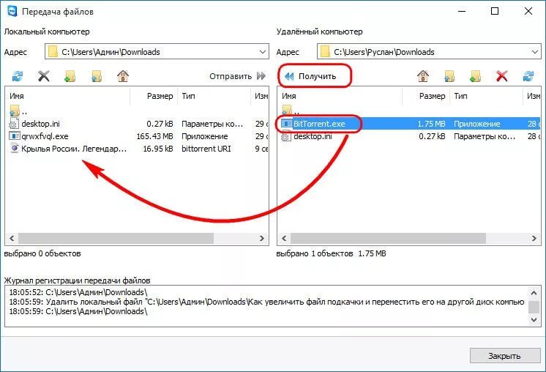
Task: Click 'Приложение' type in remote BitTorrent.exe row
Action: click(476, 124)
